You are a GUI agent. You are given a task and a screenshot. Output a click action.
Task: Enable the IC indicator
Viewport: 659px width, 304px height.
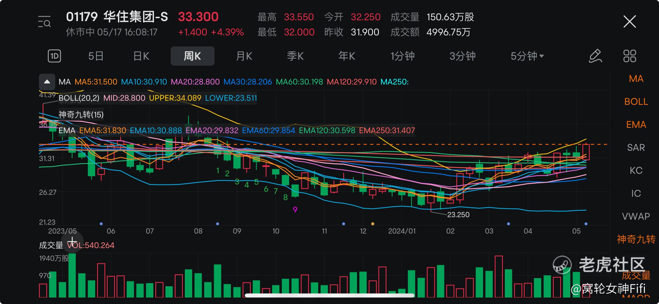[636, 193]
